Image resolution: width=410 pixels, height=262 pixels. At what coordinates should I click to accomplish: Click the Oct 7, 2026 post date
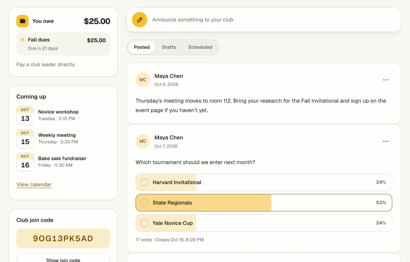(166, 146)
